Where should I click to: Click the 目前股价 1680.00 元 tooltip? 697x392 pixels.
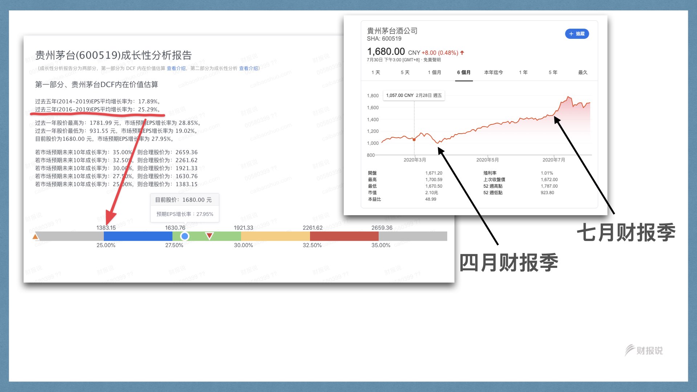(x=184, y=208)
